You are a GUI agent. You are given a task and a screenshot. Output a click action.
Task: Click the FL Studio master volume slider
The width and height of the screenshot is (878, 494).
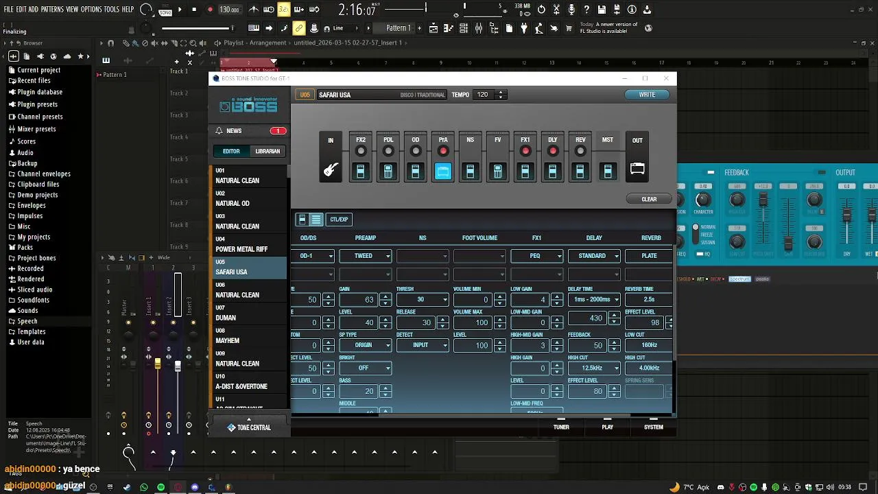pyautogui.click(x=198, y=28)
